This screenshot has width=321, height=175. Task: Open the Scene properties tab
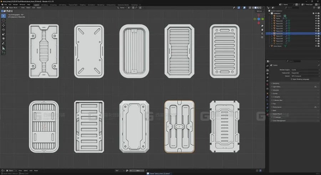[267, 81]
